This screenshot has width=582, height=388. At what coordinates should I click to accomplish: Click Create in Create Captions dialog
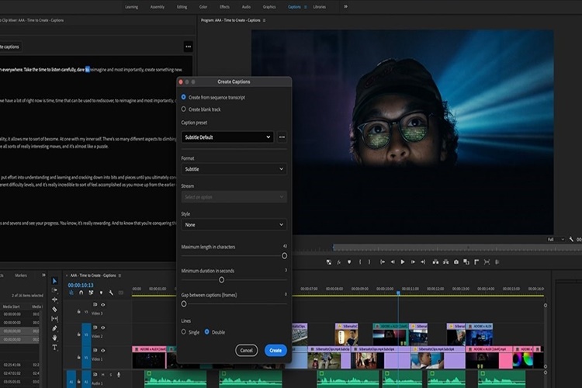275,350
